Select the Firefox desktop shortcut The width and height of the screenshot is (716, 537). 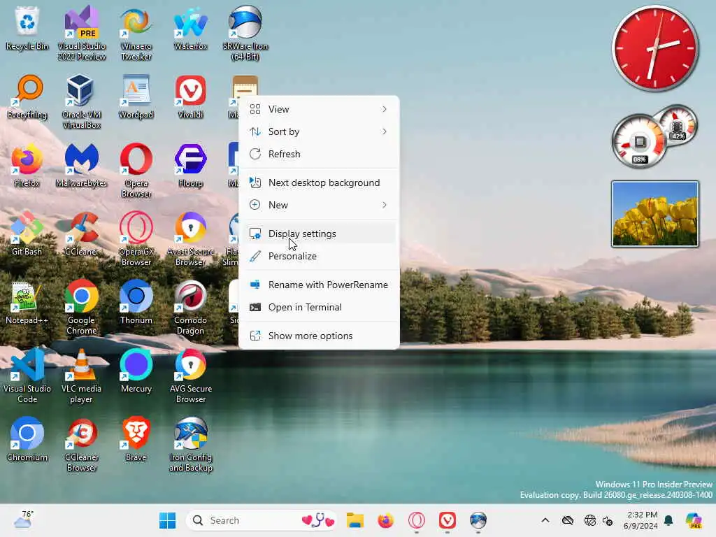pos(27,165)
